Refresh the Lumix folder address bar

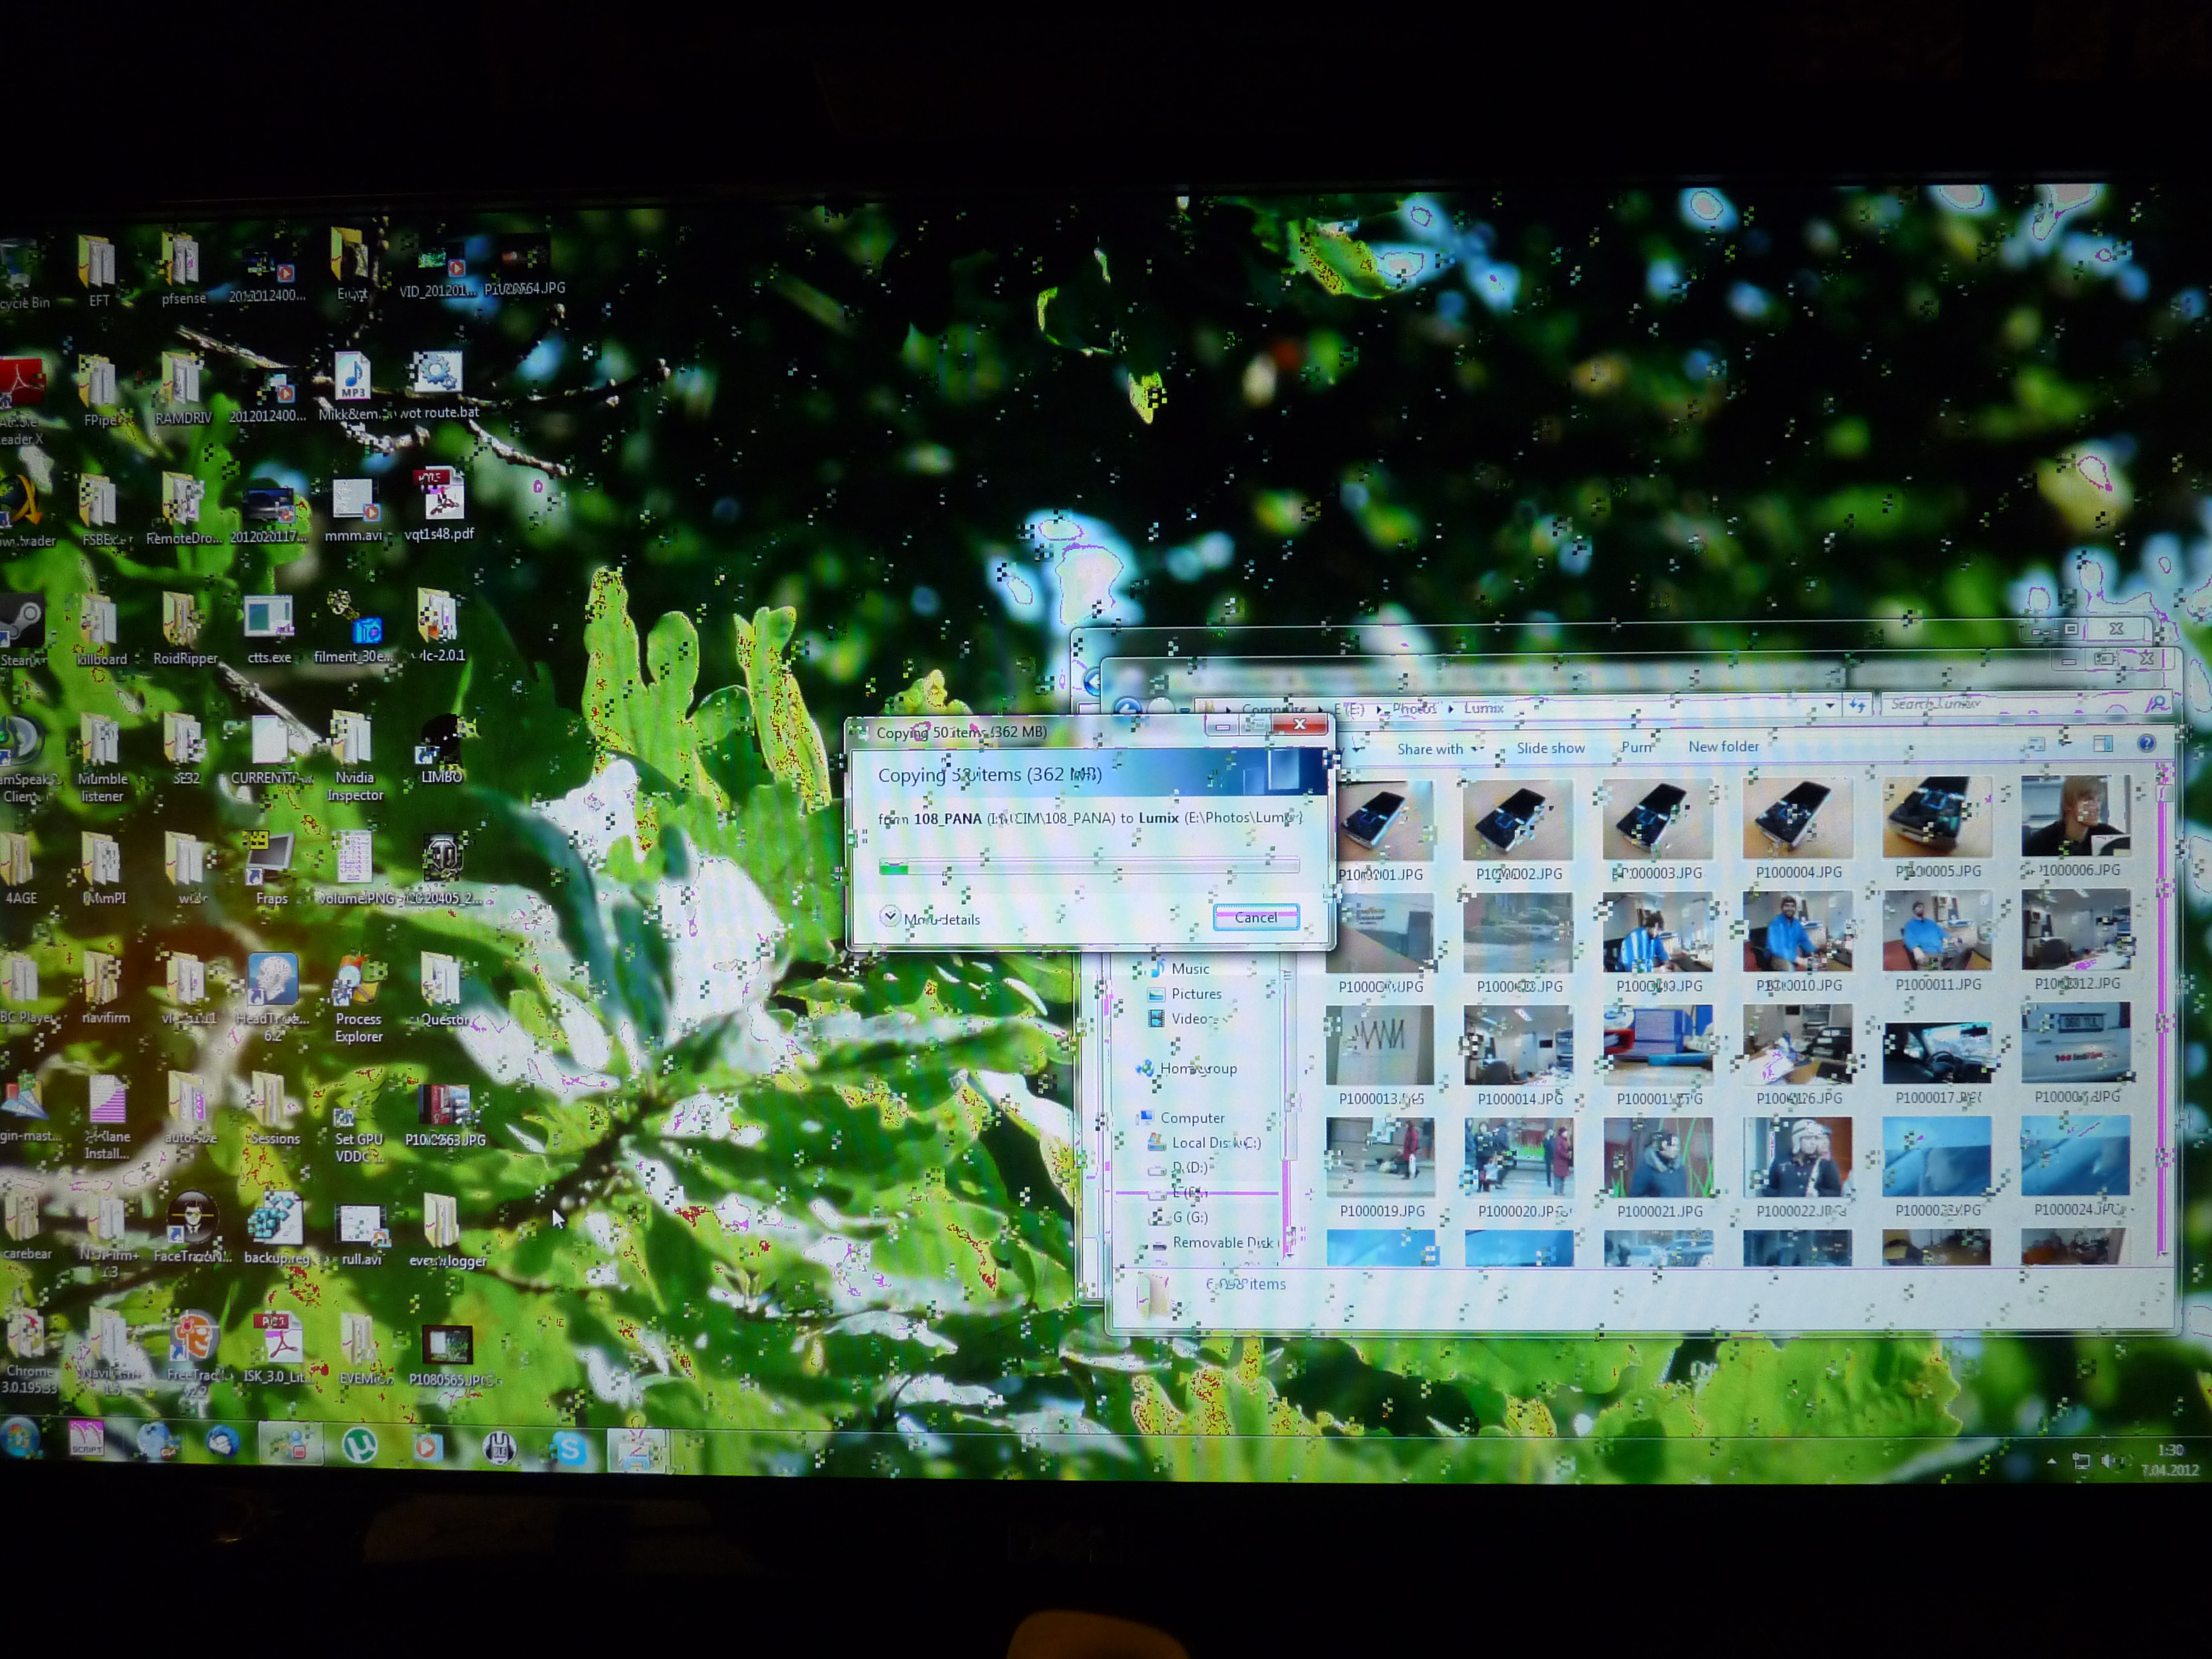(1857, 705)
